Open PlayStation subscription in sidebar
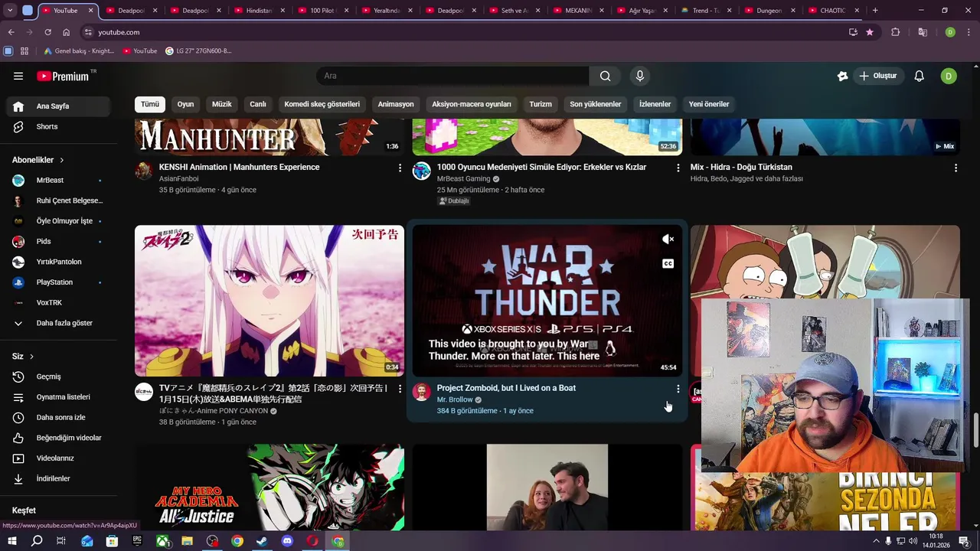The image size is (980, 551). (58, 282)
